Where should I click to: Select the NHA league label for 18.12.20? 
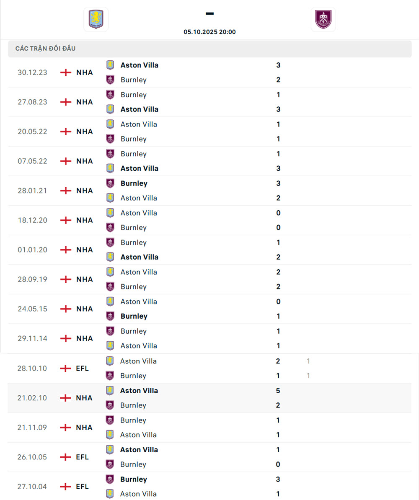(84, 220)
